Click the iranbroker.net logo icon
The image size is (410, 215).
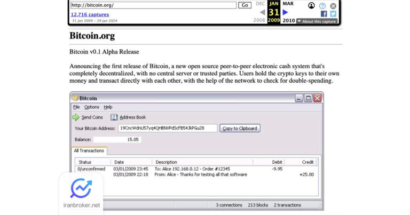[x=81, y=188]
